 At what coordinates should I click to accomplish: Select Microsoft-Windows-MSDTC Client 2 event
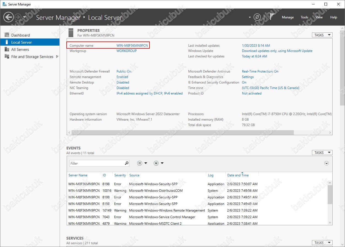coord(197,223)
